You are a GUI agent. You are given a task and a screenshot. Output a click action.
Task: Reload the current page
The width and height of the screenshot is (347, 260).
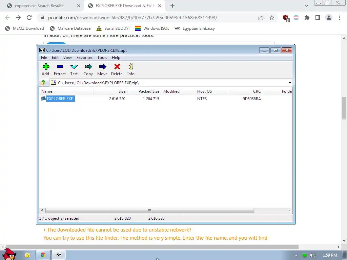[29, 18]
